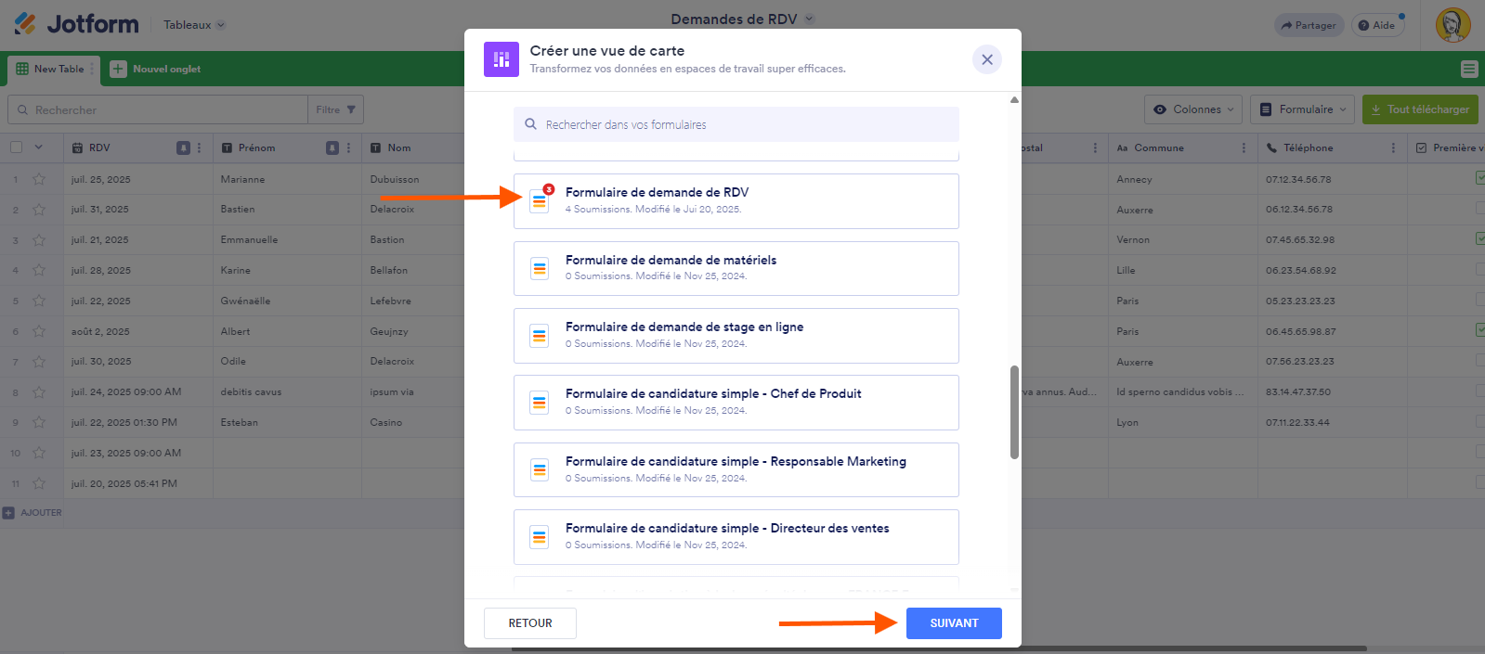The height and width of the screenshot is (654, 1485).
Task: Open the Colonnes dropdown
Action: [1193, 109]
